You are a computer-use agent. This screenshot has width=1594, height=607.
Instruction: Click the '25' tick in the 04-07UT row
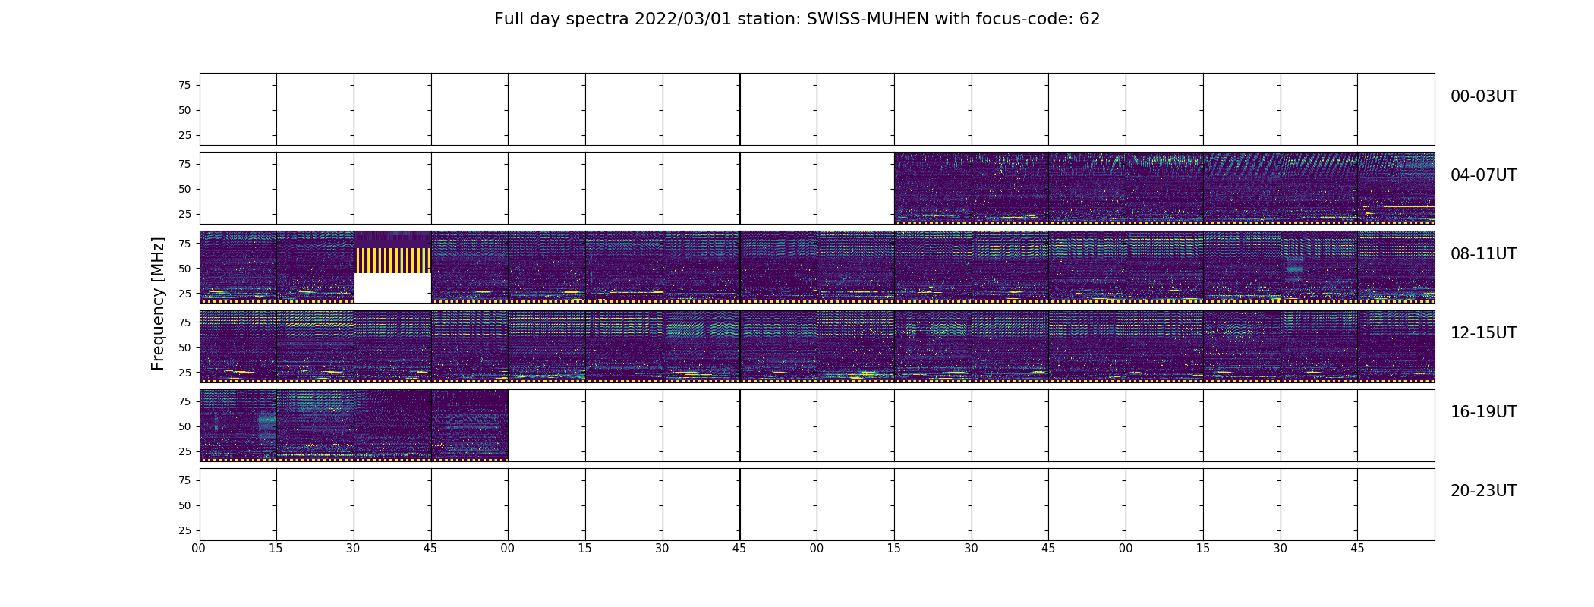click(184, 214)
